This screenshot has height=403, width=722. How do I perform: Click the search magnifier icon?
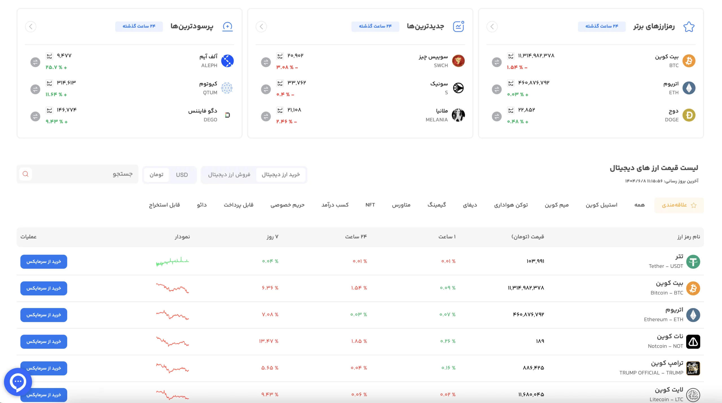coord(25,174)
